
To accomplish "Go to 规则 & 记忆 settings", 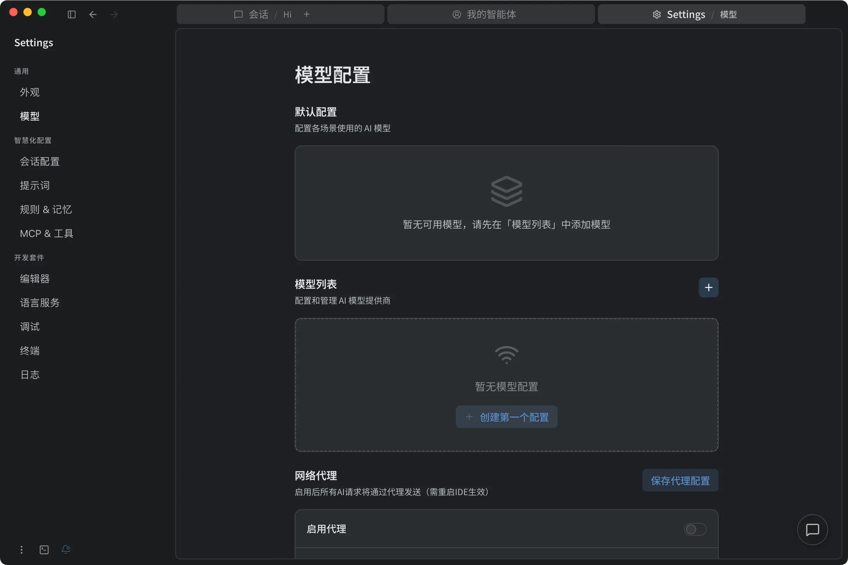I will [x=46, y=209].
